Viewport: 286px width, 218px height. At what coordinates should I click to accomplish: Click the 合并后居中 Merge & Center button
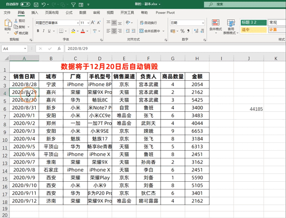150,31
